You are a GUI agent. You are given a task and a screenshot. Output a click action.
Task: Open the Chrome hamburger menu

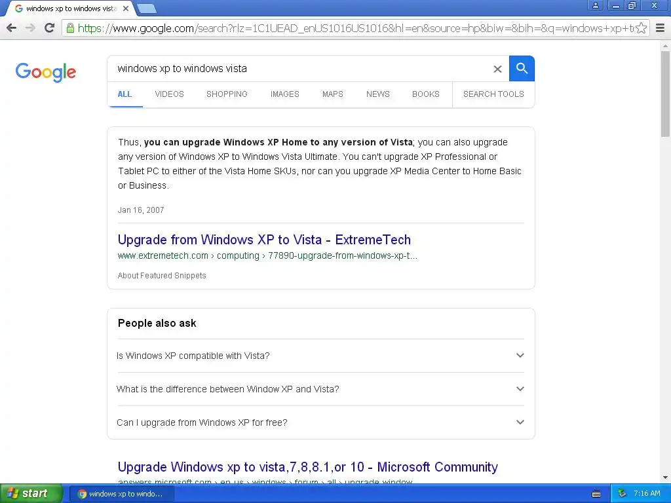click(661, 28)
